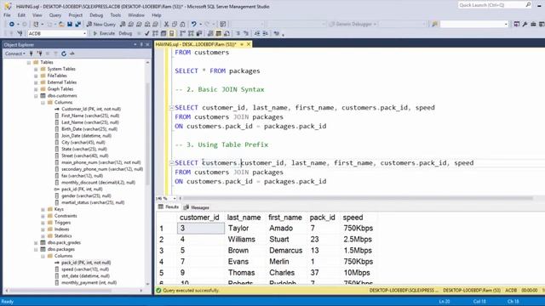Click Display Estimated Execution Plan icon
This screenshot has height=306, width=545.
(155, 33)
